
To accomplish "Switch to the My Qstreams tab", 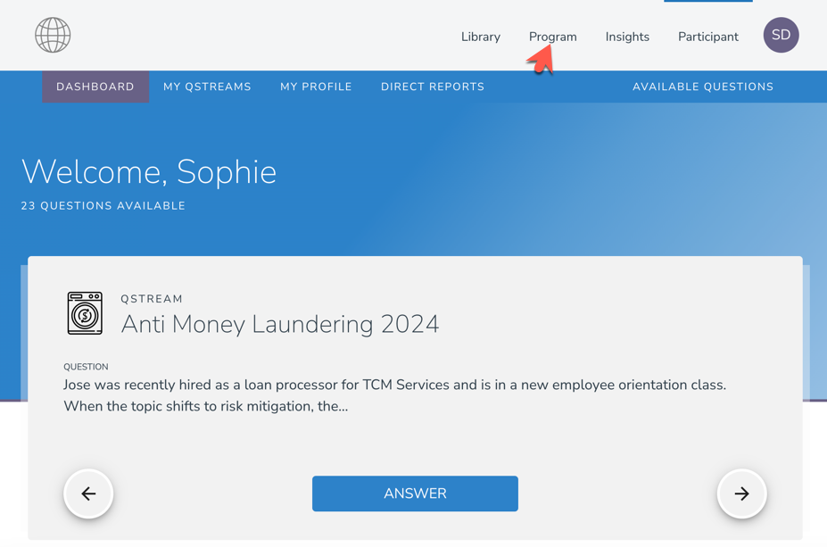I will tap(207, 87).
